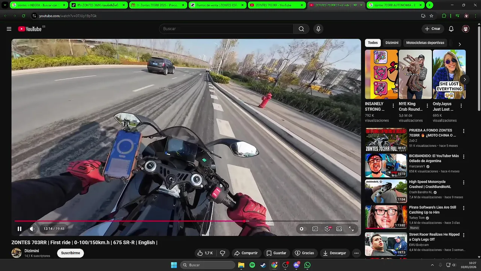The image size is (481, 271).
Task: Download the video with Descargar
Action: point(334,253)
